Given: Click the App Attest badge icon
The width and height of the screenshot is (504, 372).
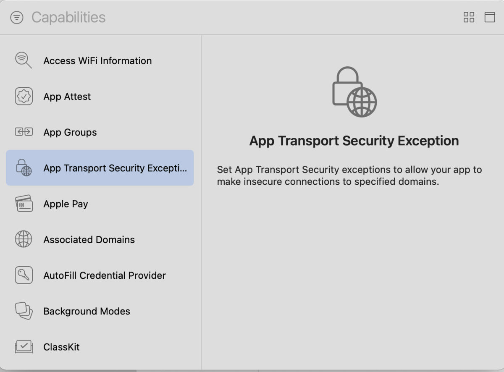Looking at the screenshot, I should click(24, 96).
